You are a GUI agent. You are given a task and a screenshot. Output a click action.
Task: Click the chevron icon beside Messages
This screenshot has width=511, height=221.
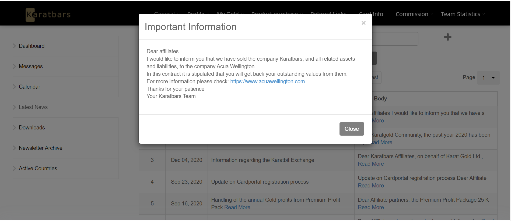click(x=14, y=66)
